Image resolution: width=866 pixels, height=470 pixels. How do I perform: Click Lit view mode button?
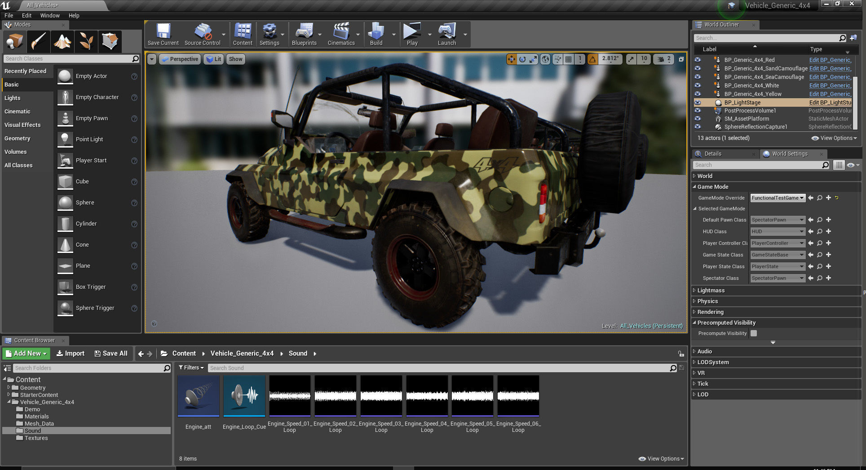coord(214,59)
